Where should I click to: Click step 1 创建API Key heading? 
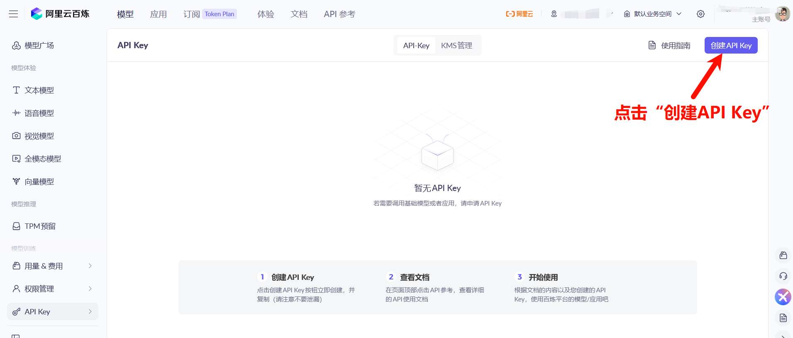(x=293, y=277)
